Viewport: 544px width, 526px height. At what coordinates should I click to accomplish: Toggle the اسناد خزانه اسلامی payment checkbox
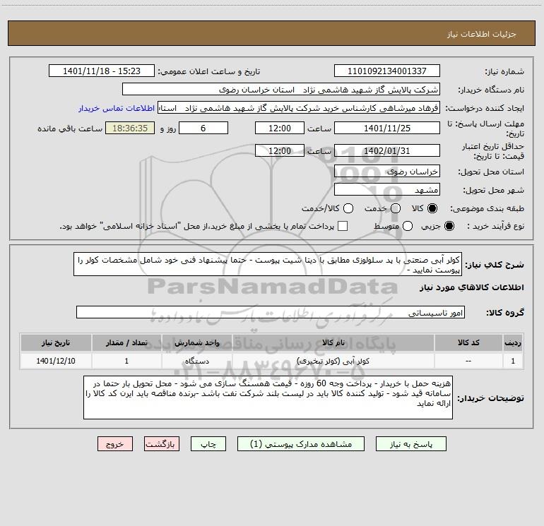[x=343, y=226]
